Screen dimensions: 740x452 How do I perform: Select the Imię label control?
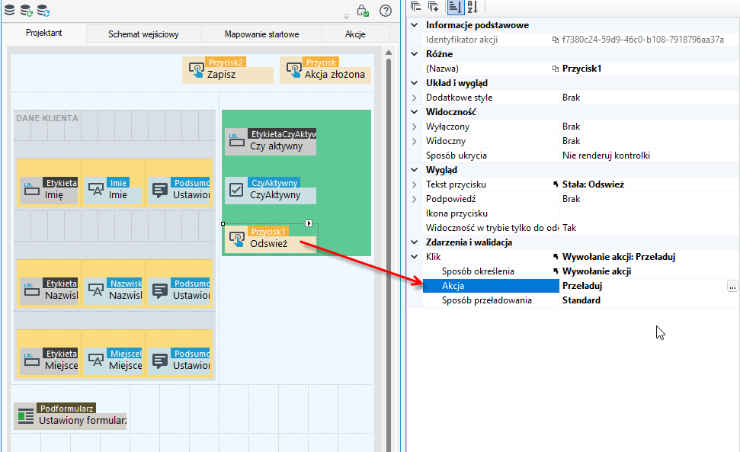tap(49, 191)
